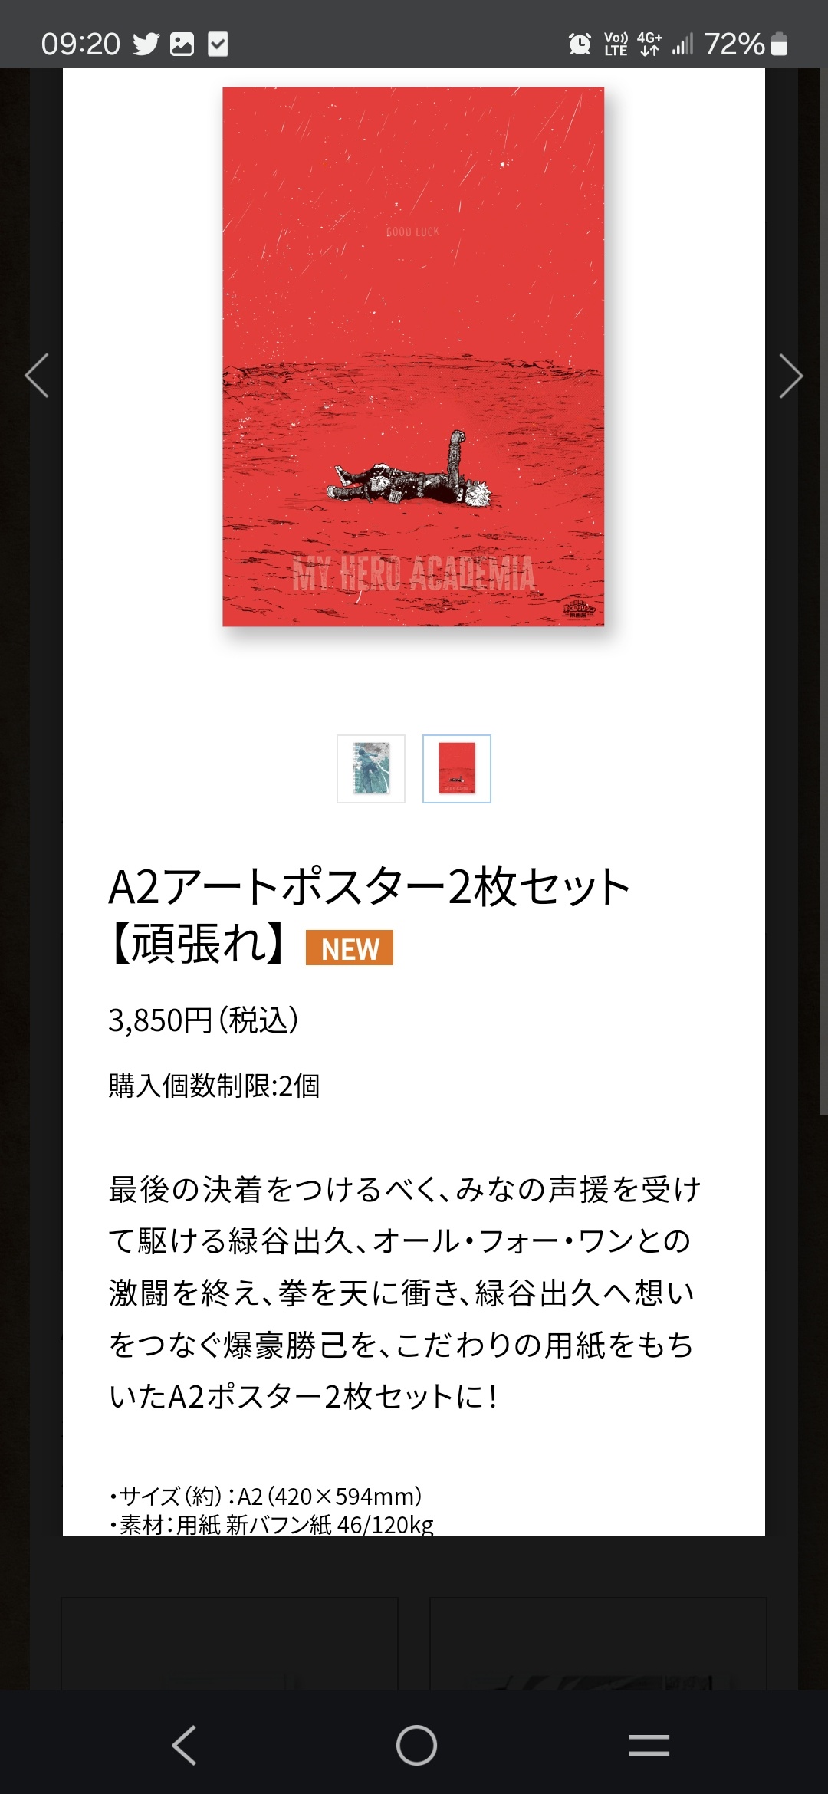Tap the dimmed left product card below popup
The width and height of the screenshot is (828, 1794).
[229, 1643]
